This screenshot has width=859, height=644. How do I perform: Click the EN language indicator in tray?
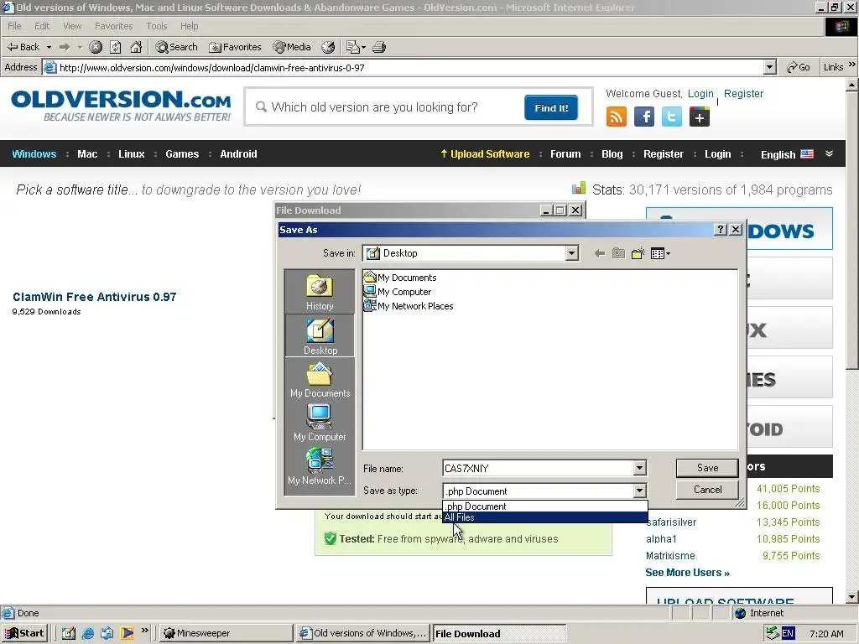tap(787, 633)
